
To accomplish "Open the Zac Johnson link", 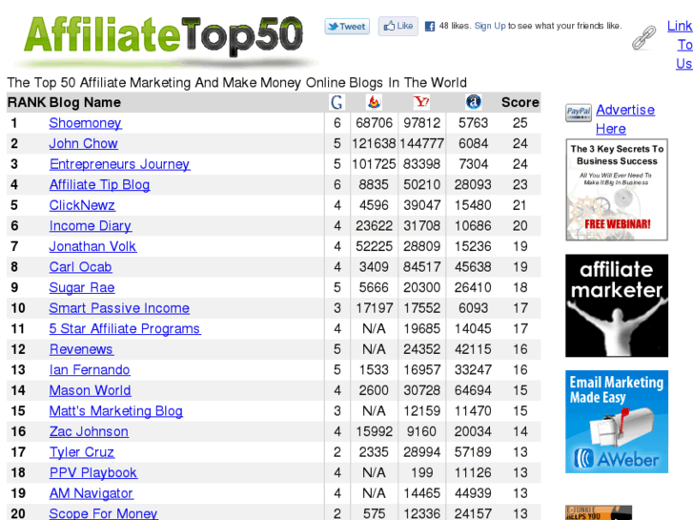I will (89, 431).
